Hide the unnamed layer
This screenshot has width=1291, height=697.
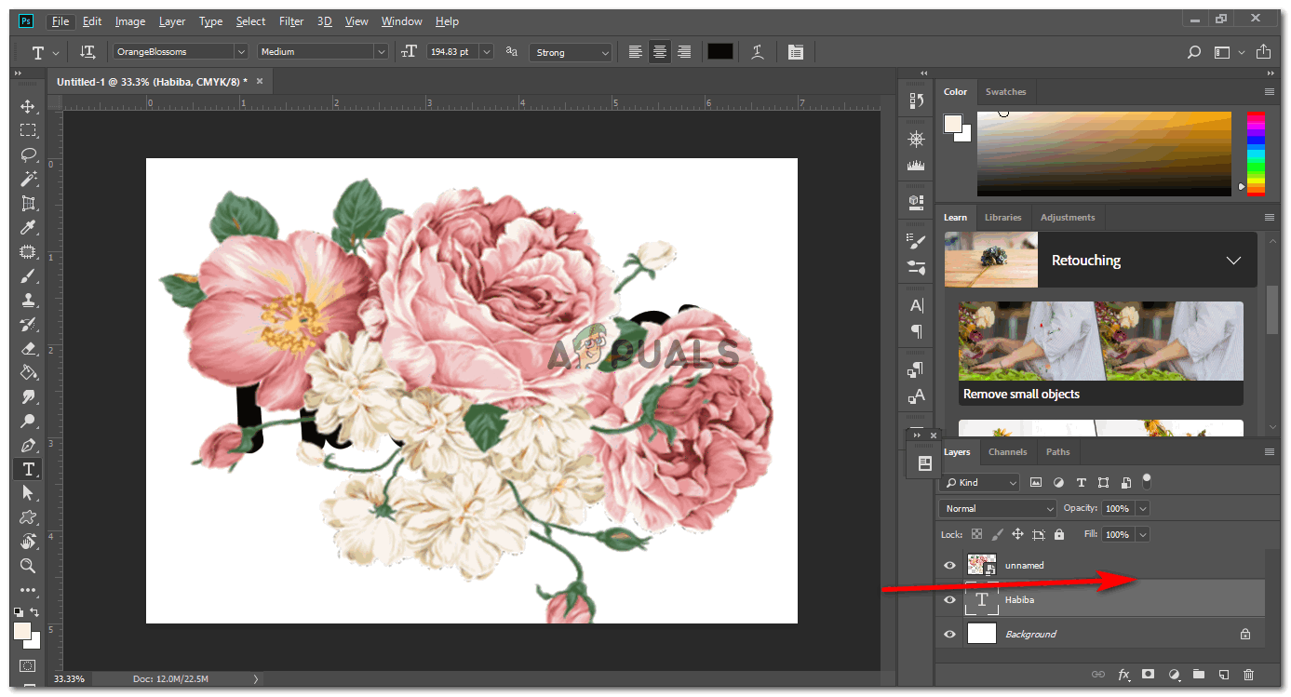click(x=949, y=566)
